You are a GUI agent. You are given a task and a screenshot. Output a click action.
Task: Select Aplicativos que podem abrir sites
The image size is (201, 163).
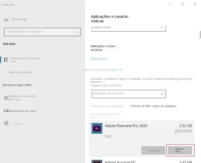(22, 98)
